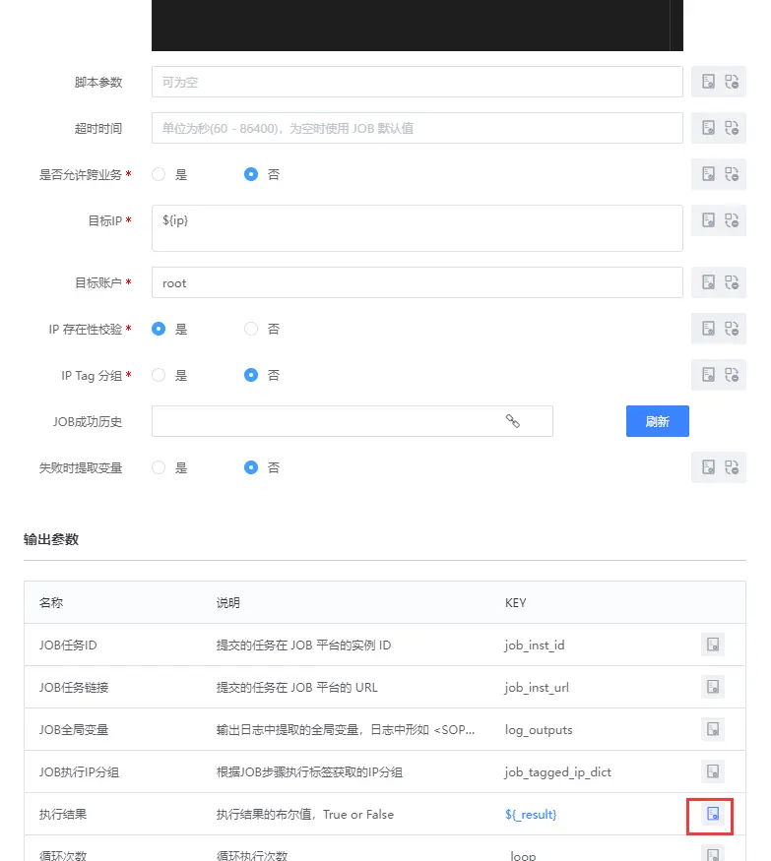Screen dimensions: 771x861
Task: Click description 提交的任务在 JOB 平台的实例 ID
Action: click(303, 645)
